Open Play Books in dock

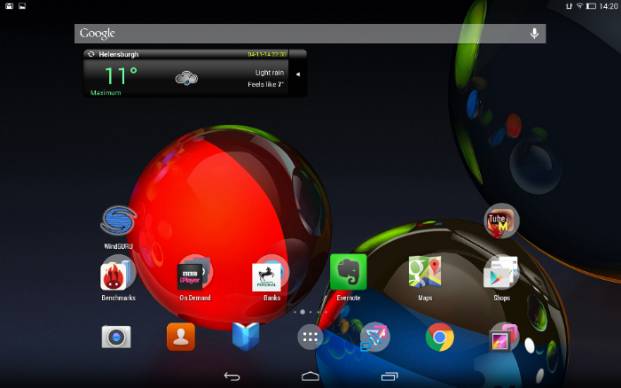[246, 337]
